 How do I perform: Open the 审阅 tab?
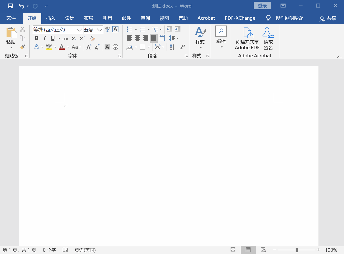(x=145, y=18)
